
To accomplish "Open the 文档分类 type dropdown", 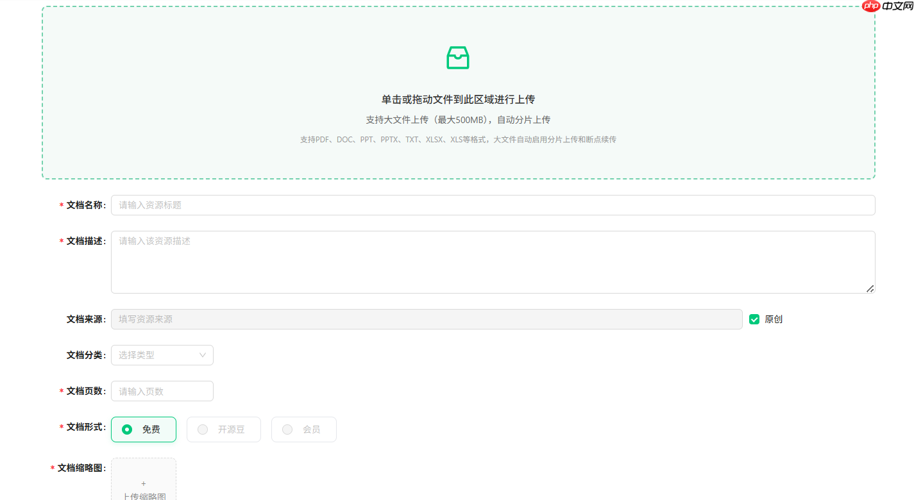I will pyautogui.click(x=162, y=355).
